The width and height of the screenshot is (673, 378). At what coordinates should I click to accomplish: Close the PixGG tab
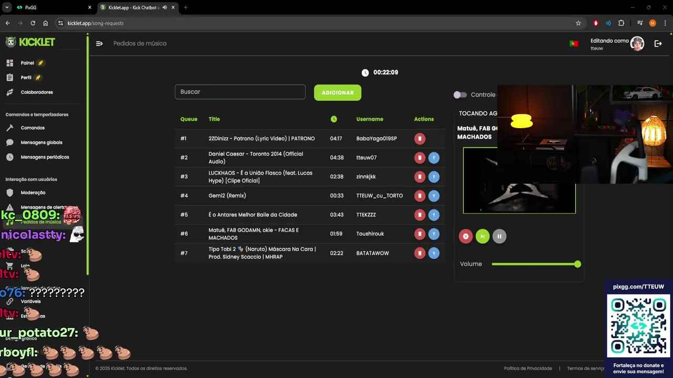(x=89, y=7)
